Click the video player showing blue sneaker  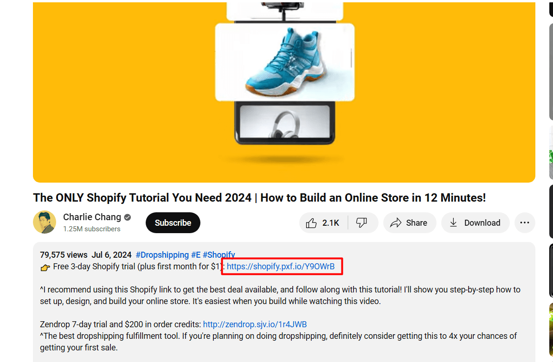(284, 92)
